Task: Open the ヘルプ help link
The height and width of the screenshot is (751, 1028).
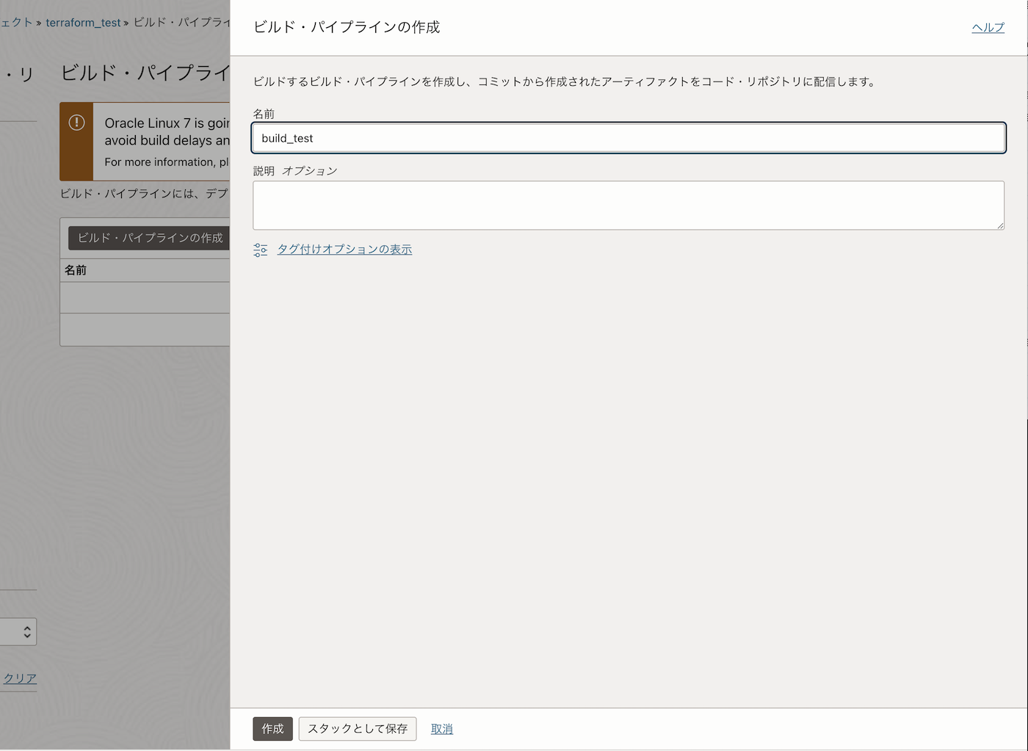Action: point(988,27)
